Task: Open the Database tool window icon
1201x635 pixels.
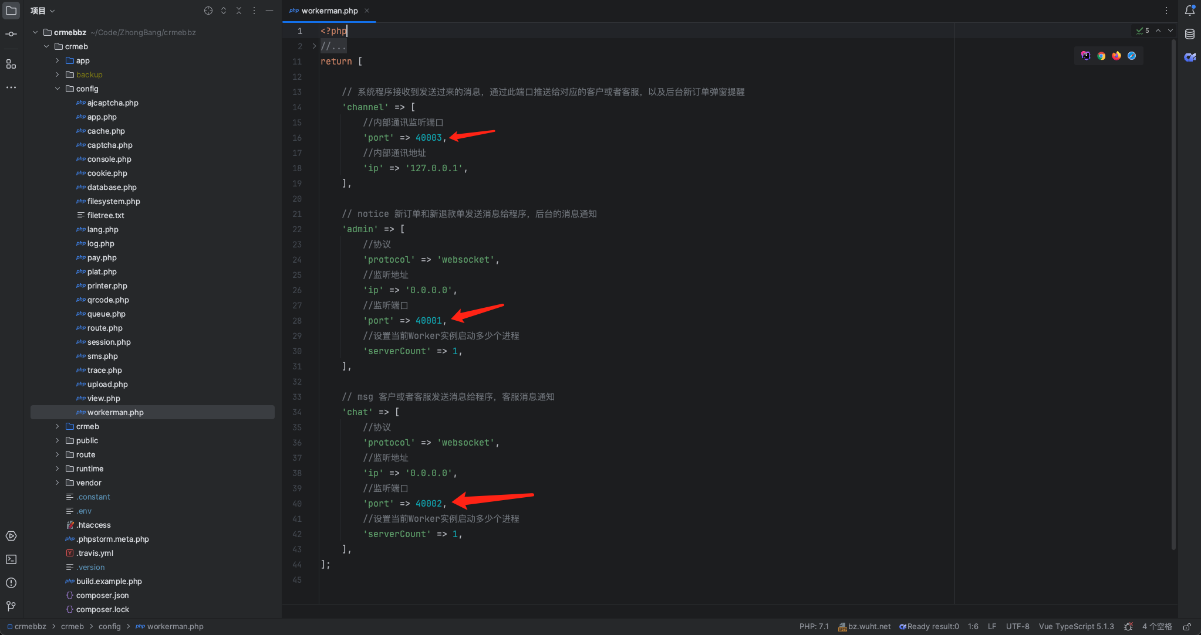Action: [1190, 34]
